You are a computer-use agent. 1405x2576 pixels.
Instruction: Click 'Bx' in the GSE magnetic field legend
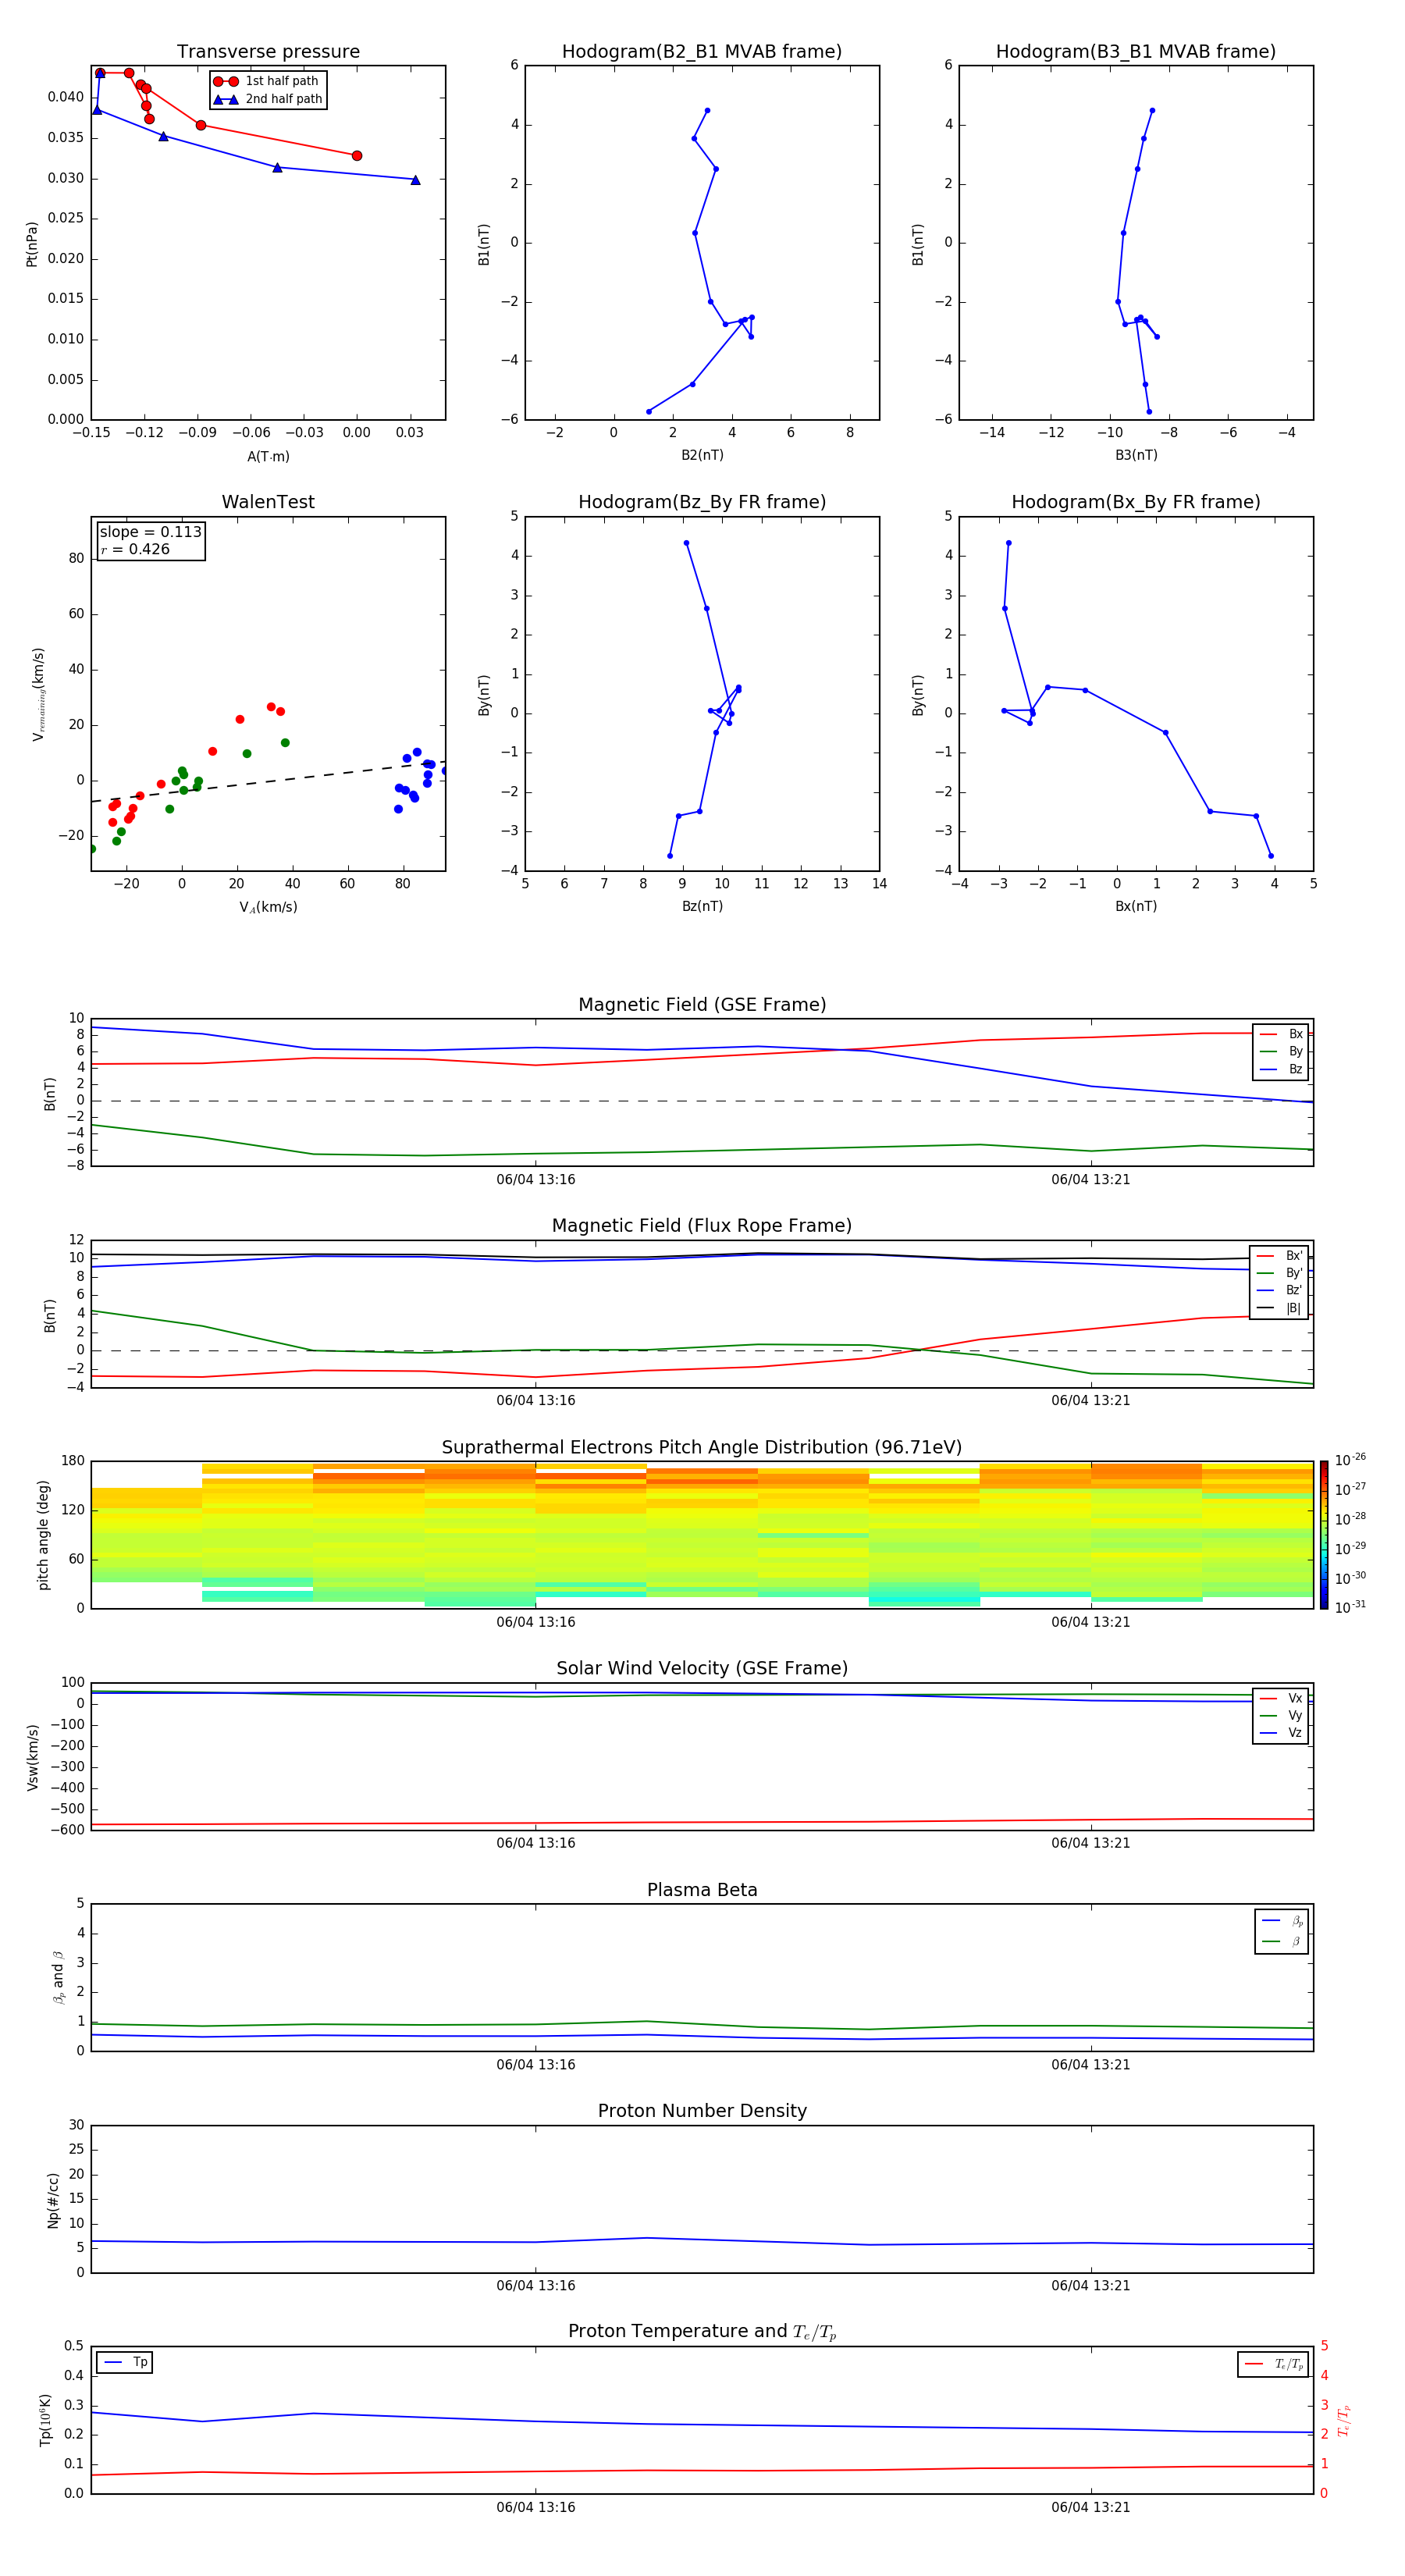coord(1281,1034)
